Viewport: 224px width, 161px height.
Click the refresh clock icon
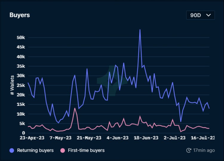188,150
